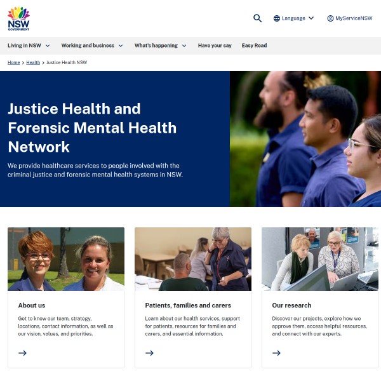Open search with the magnifying glass icon
This screenshot has height=381, width=381.
[x=257, y=18]
